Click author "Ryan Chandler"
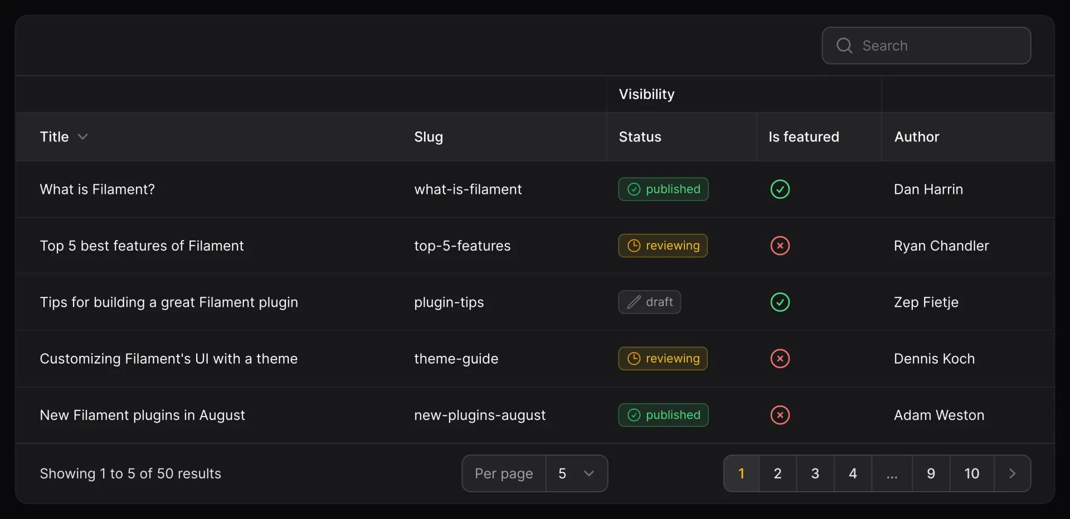Screen dimensions: 1070x519 (x=941, y=246)
